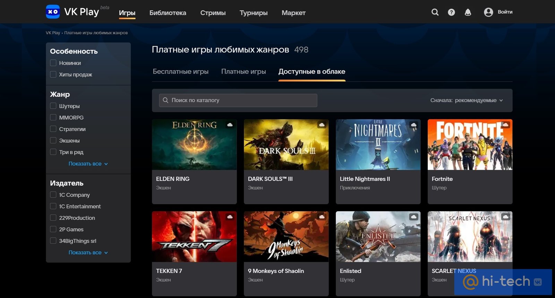
Task: Click magnifier icon in catalog search field
Action: tap(165, 100)
